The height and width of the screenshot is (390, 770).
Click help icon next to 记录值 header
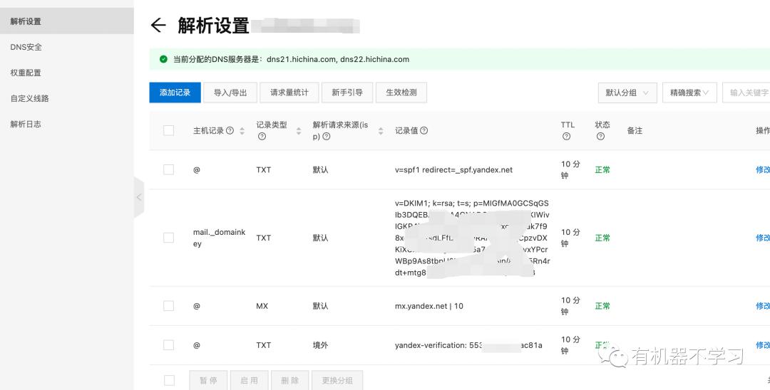point(423,130)
